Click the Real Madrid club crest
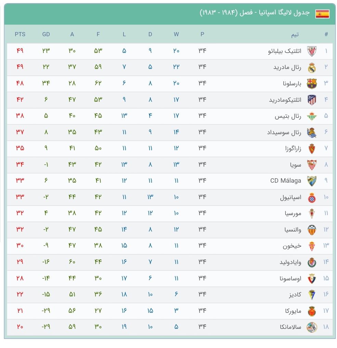The width and height of the screenshot is (337, 348). [x=312, y=68]
